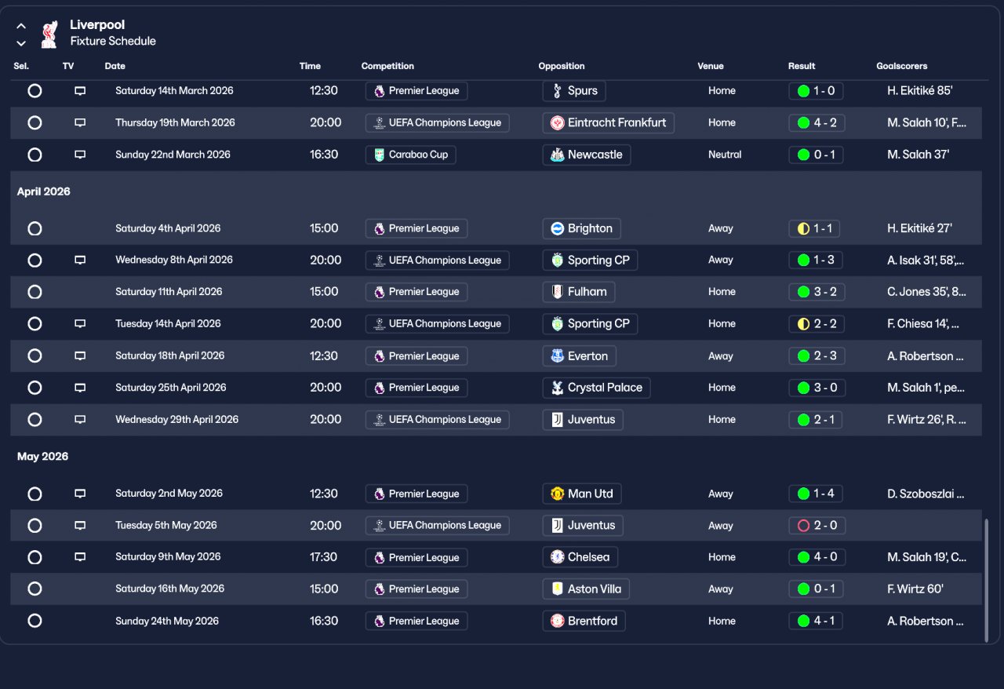Select the Crystal Palace fixture radio button

tap(35, 388)
